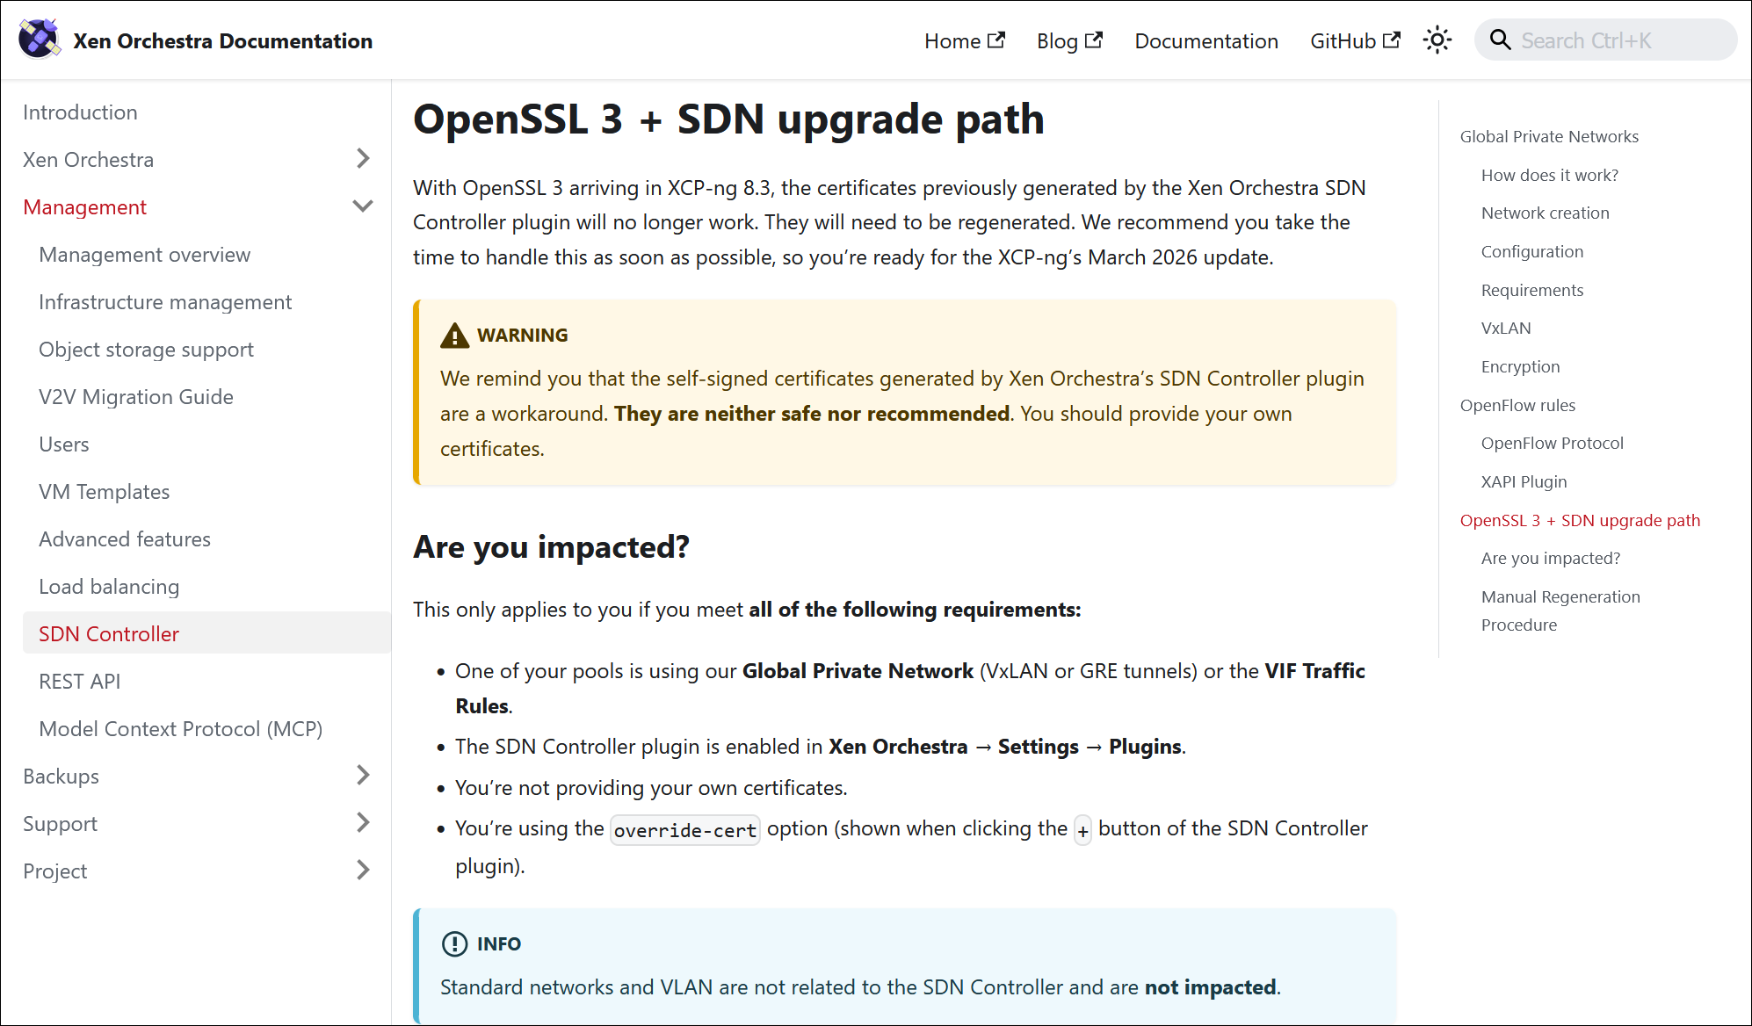Click the INFO circle icon
This screenshot has width=1752, height=1026.
click(x=454, y=944)
